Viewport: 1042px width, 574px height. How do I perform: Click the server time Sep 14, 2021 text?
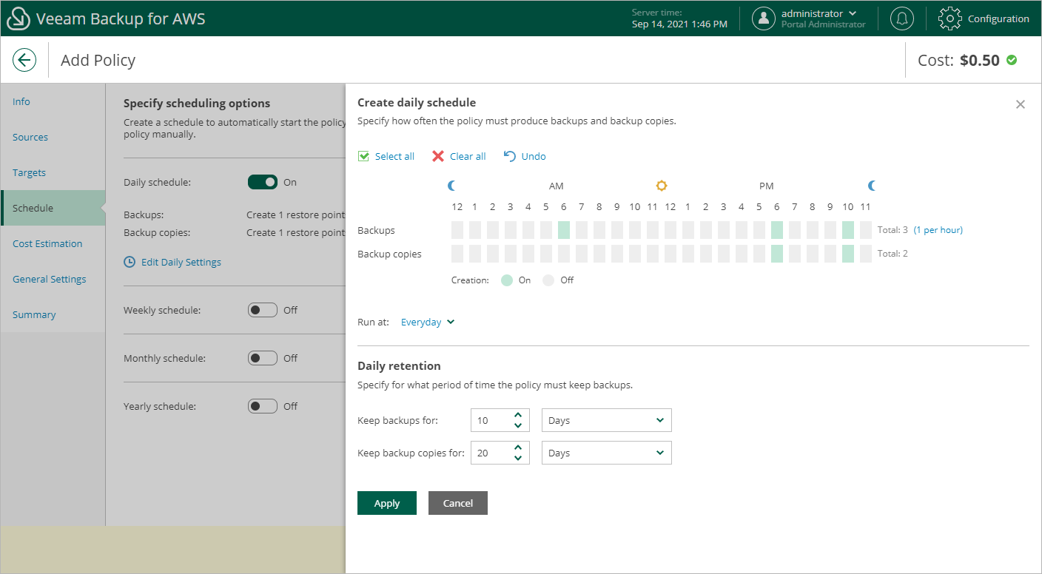pyautogui.click(x=679, y=24)
